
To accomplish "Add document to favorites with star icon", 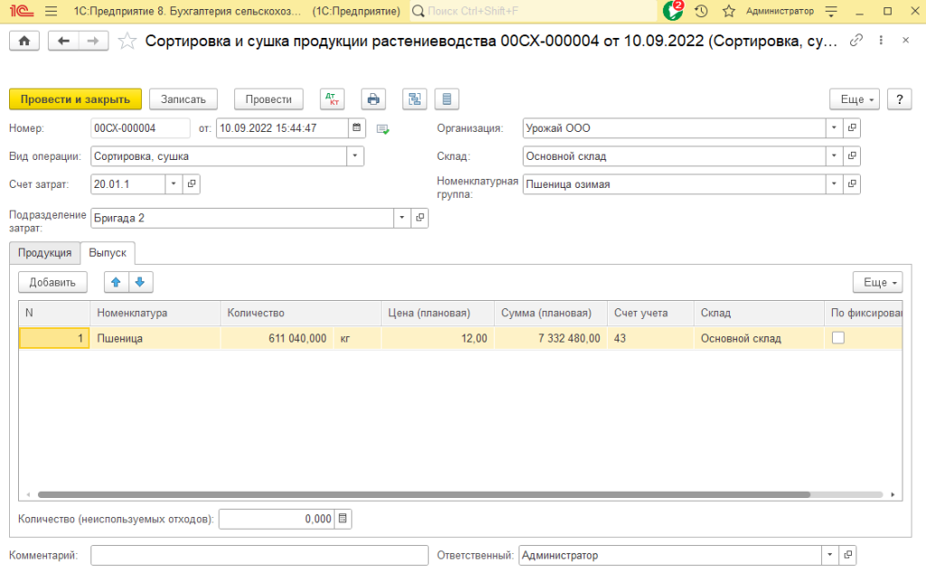I will (x=128, y=42).
